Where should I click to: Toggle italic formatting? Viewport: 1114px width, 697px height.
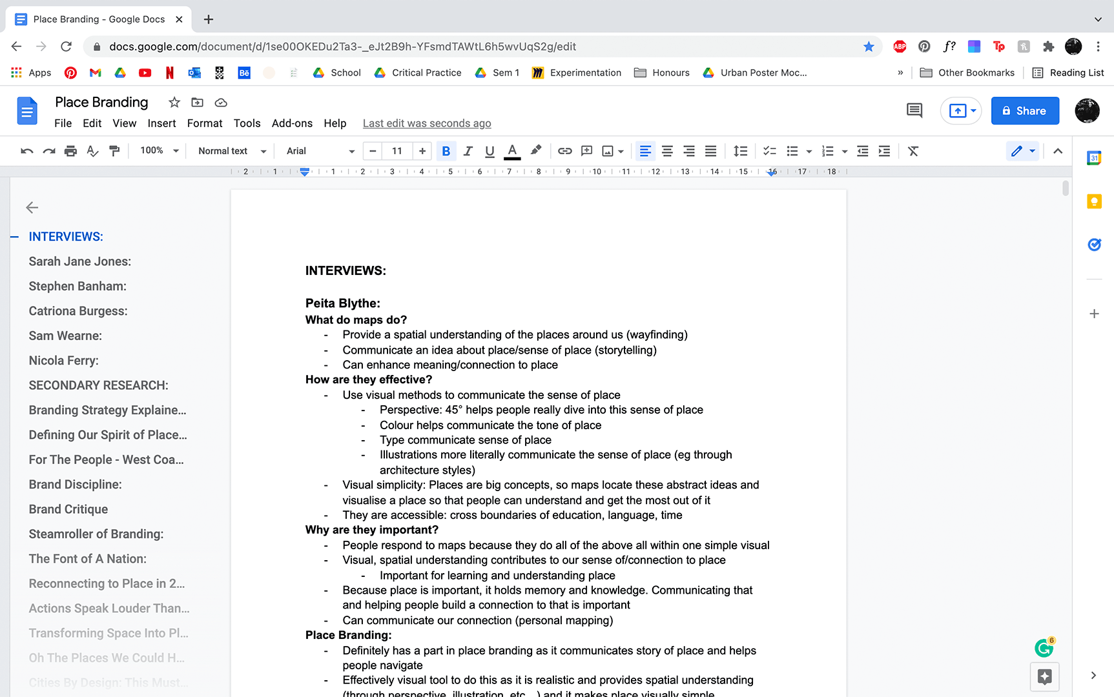(x=468, y=151)
